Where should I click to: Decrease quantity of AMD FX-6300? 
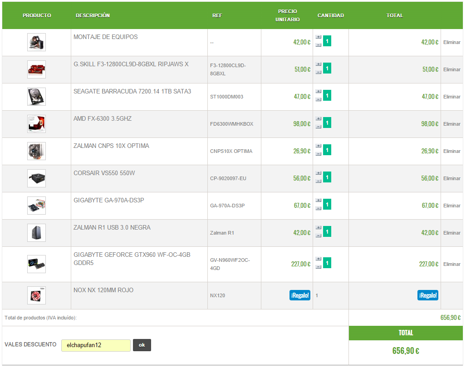318,127
